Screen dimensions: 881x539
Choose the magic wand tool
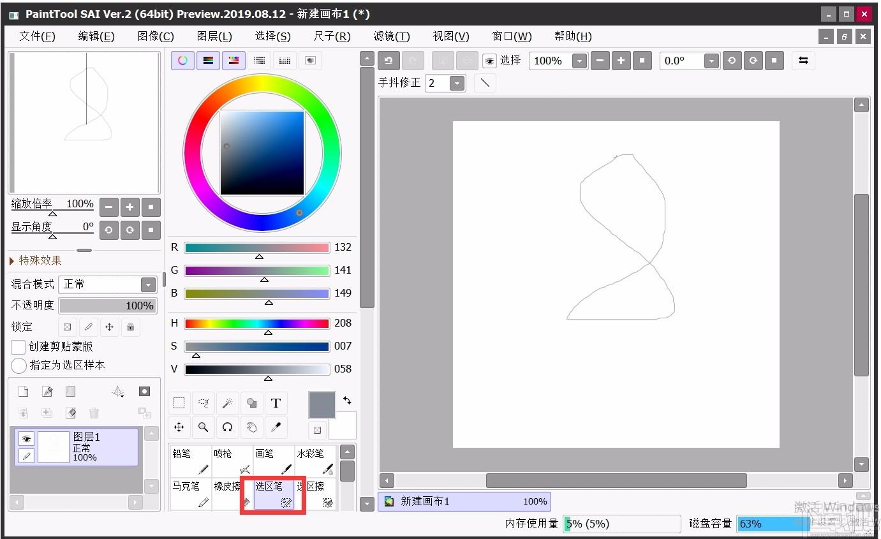coord(227,403)
